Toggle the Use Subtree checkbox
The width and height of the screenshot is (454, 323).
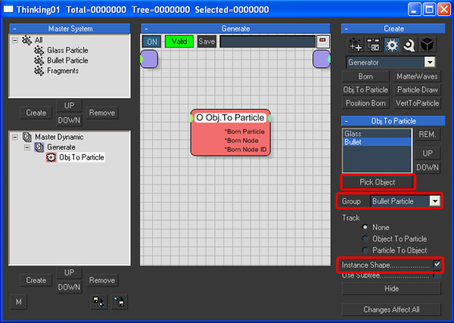[437, 275]
